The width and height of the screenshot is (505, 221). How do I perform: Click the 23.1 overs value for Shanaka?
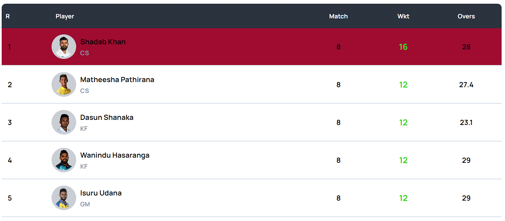coord(466,123)
